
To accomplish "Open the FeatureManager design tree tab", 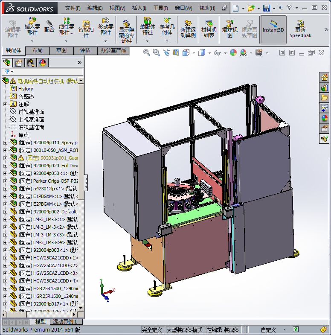I will coord(7,63).
